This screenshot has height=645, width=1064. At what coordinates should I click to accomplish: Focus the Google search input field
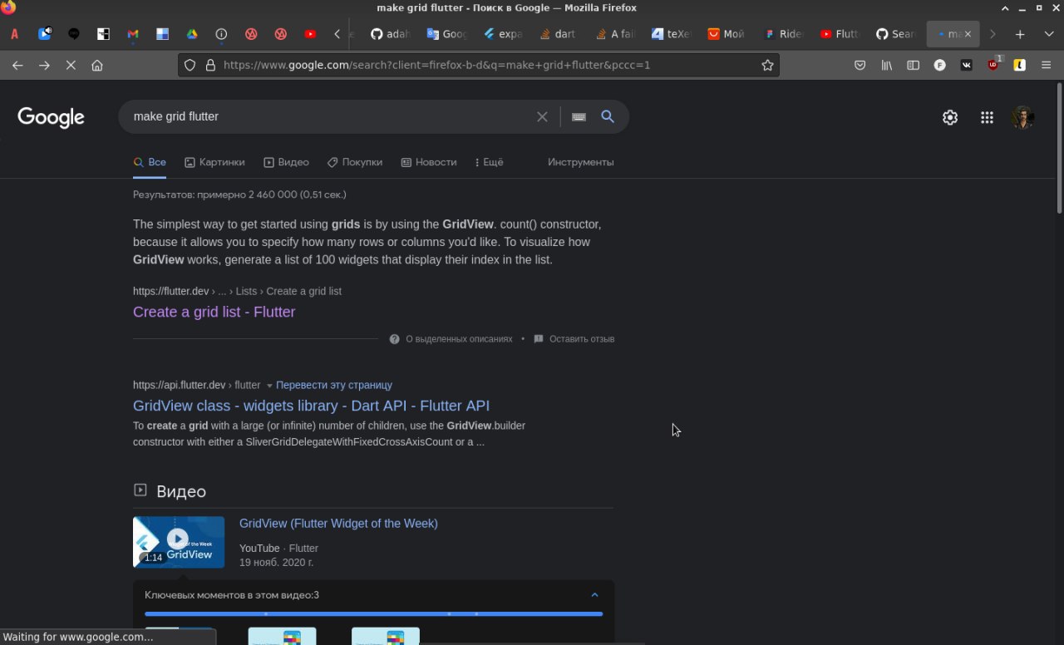pos(332,116)
